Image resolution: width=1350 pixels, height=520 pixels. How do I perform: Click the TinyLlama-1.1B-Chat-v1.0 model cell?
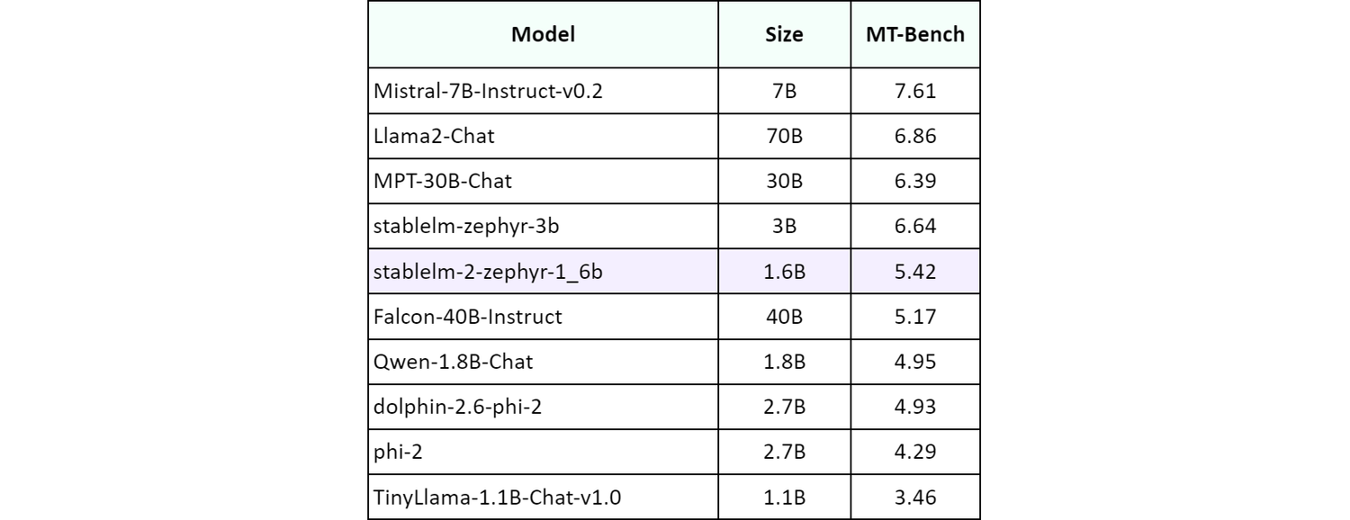[x=496, y=497]
